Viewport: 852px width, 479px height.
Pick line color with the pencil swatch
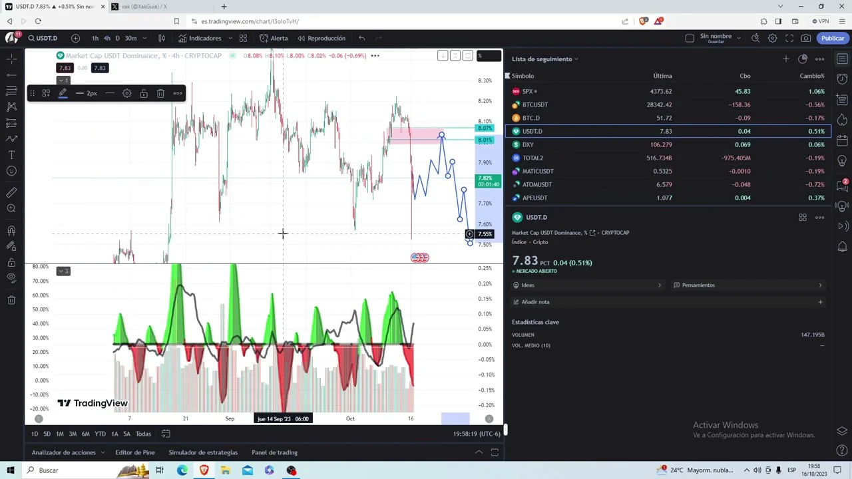[x=63, y=94]
